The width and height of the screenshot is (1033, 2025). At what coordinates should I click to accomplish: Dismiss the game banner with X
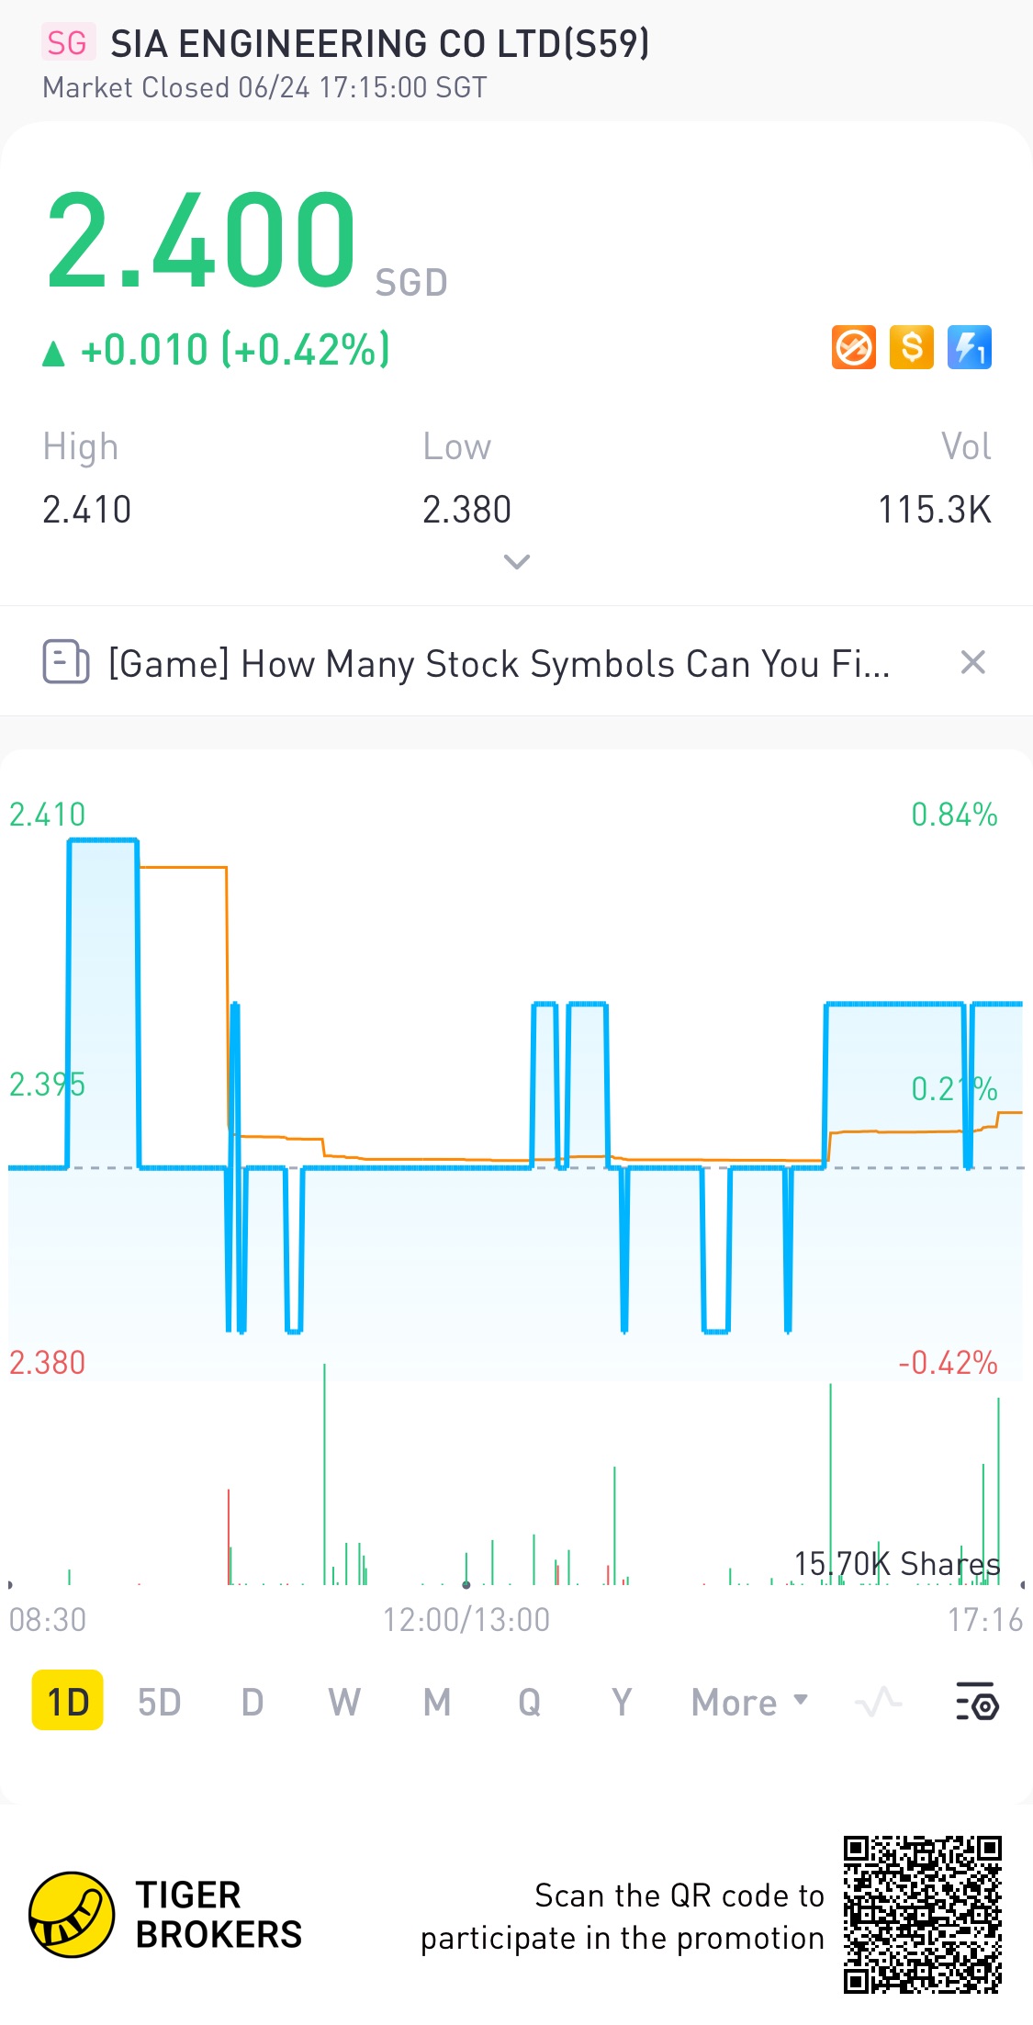coord(972,662)
